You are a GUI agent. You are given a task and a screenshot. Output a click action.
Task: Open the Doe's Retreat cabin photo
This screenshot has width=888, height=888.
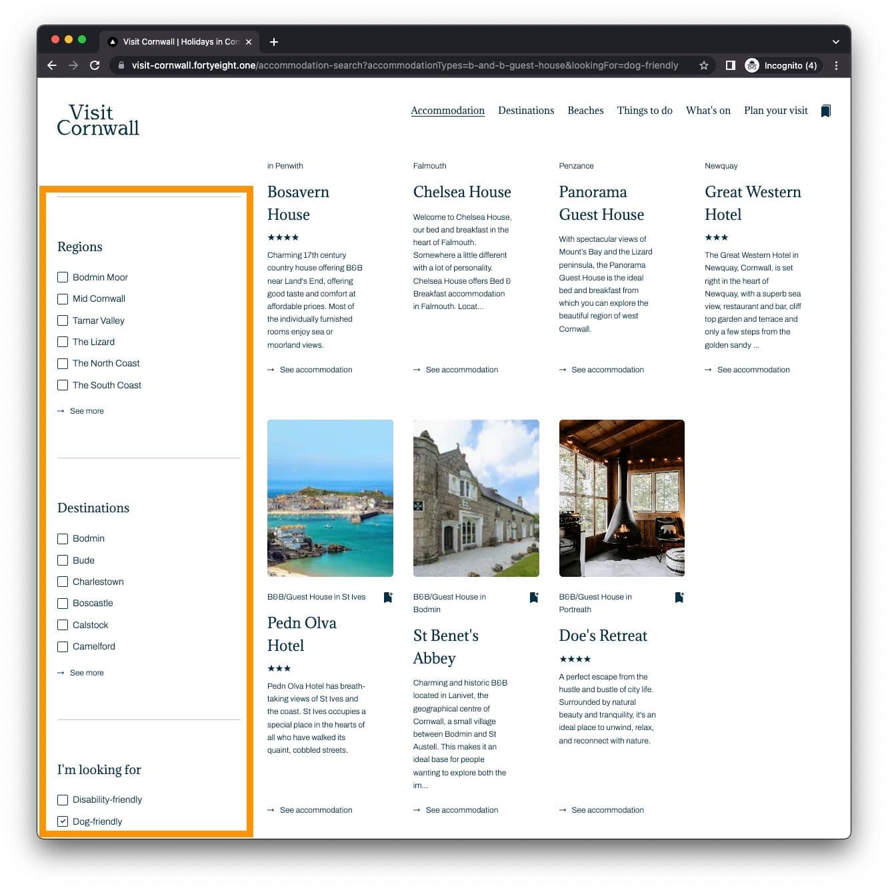[x=621, y=498]
